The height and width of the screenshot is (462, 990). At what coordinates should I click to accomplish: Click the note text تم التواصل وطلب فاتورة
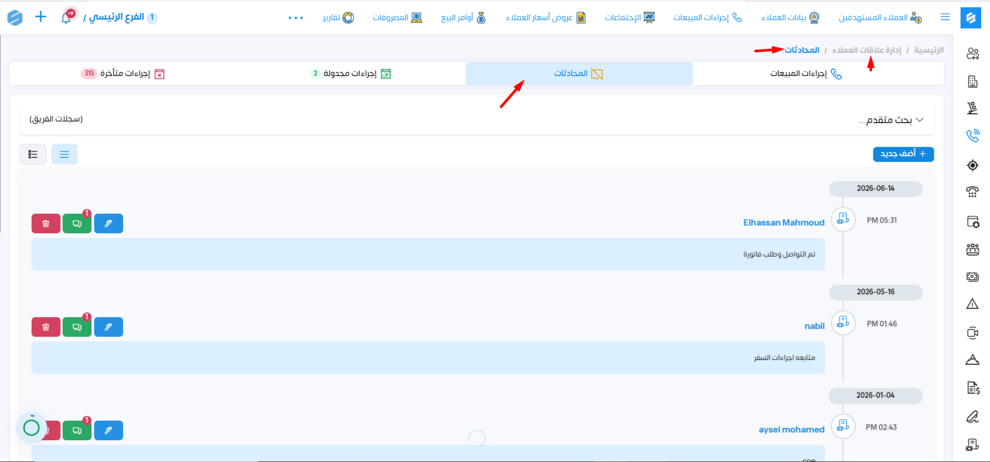(779, 255)
